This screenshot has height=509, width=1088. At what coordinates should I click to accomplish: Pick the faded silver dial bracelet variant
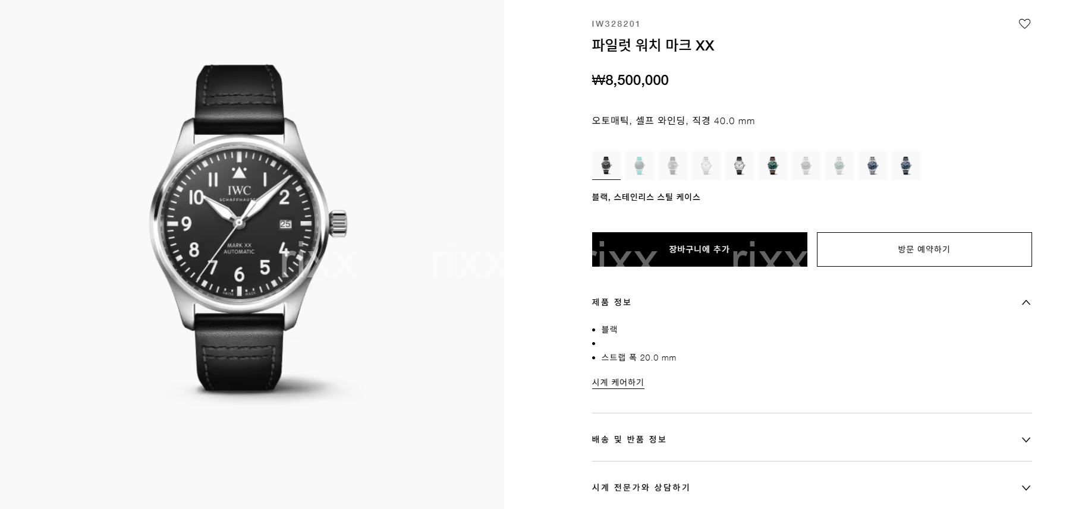pyautogui.click(x=806, y=165)
